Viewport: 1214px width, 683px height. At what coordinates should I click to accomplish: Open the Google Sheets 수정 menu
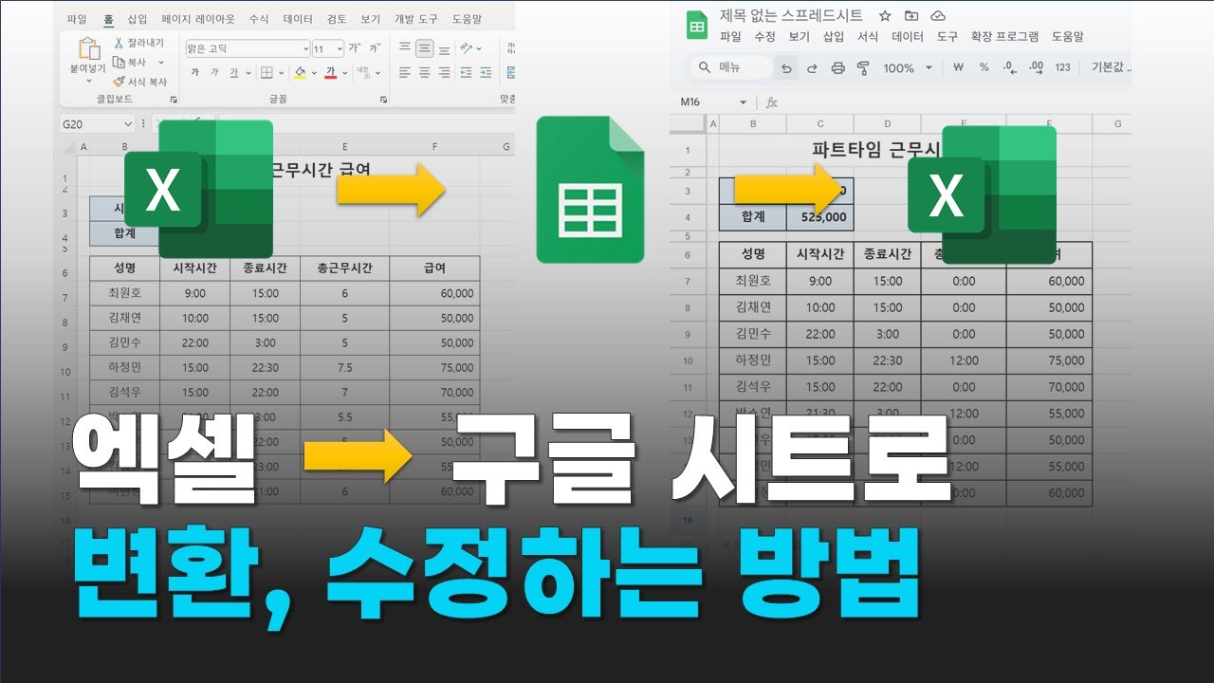764,36
